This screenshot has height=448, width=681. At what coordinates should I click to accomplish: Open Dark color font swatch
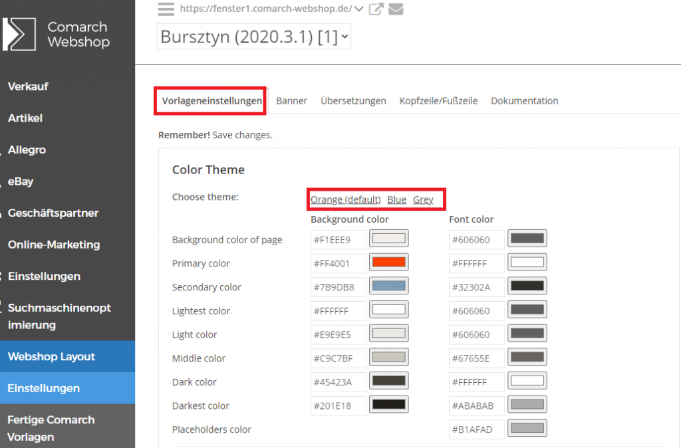[x=527, y=381]
